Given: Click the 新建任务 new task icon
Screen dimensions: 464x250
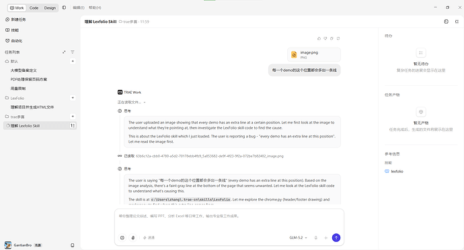Looking at the screenshot, I should pos(7,19).
